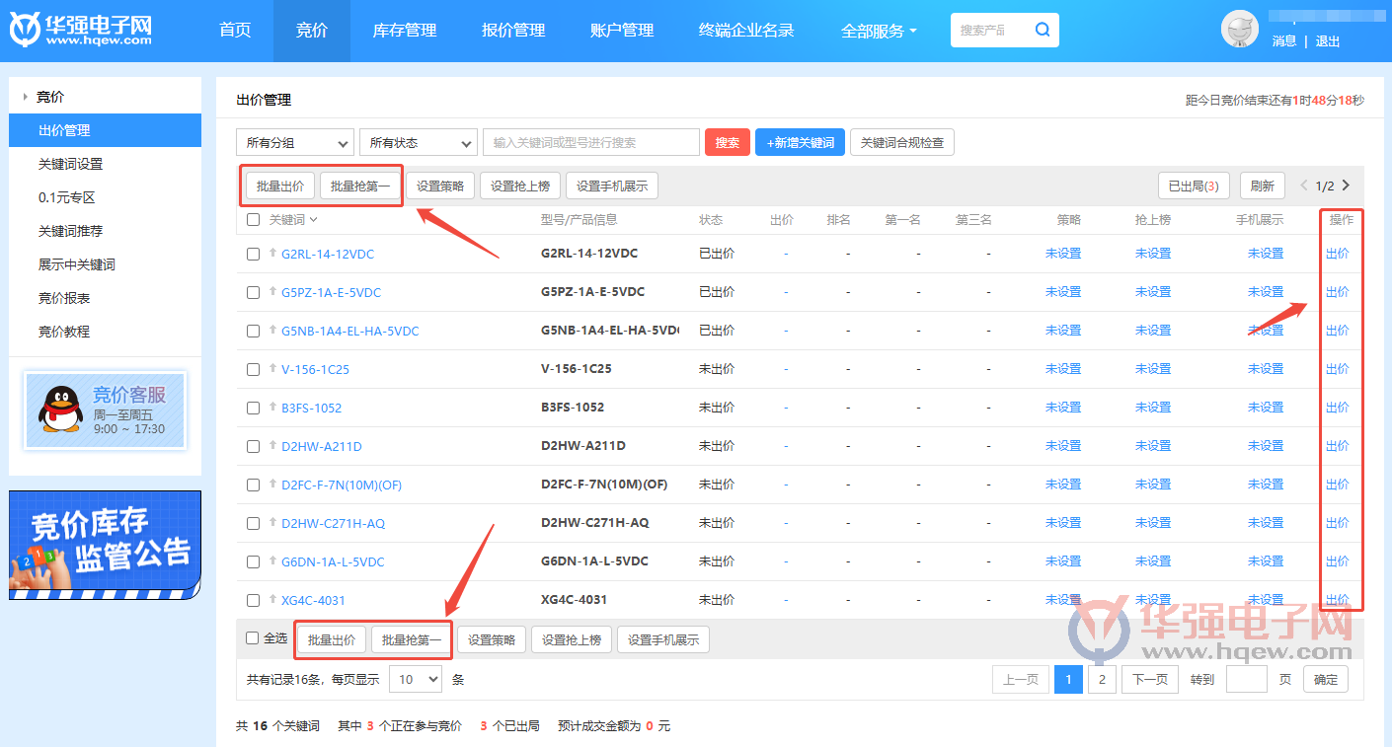Select the B3FS-1052 row checkbox
The width and height of the screenshot is (1392, 747).
click(253, 408)
